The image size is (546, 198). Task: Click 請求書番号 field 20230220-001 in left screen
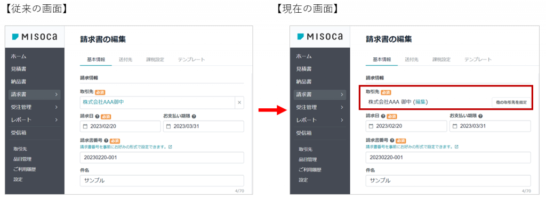coord(162,158)
